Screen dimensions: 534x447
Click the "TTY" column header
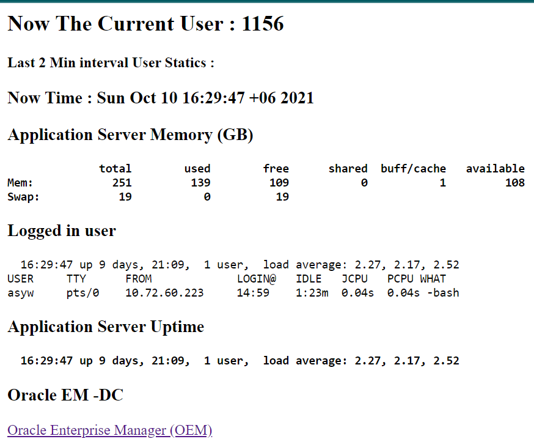point(76,279)
